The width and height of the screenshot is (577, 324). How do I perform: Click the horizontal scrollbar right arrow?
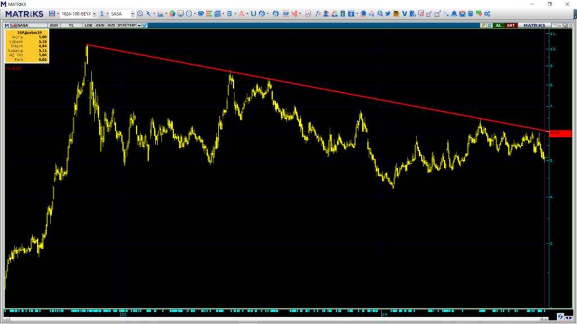coord(545,318)
